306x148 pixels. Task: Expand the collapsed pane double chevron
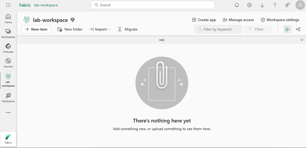pos(302,40)
